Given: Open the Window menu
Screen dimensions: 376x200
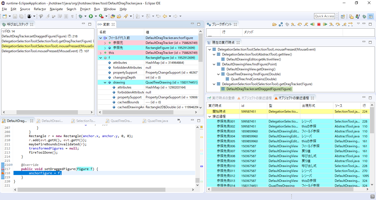Looking at the screenshot, I should point(110,9).
